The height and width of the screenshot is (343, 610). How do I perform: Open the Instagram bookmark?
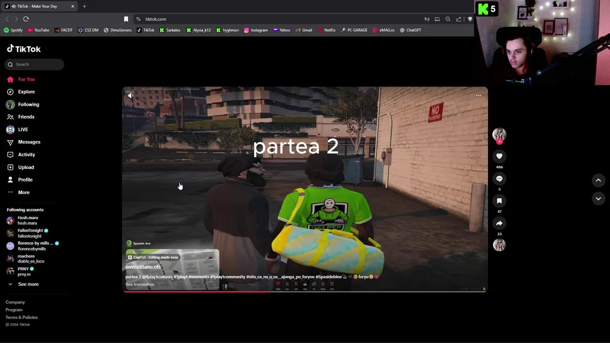tap(256, 30)
